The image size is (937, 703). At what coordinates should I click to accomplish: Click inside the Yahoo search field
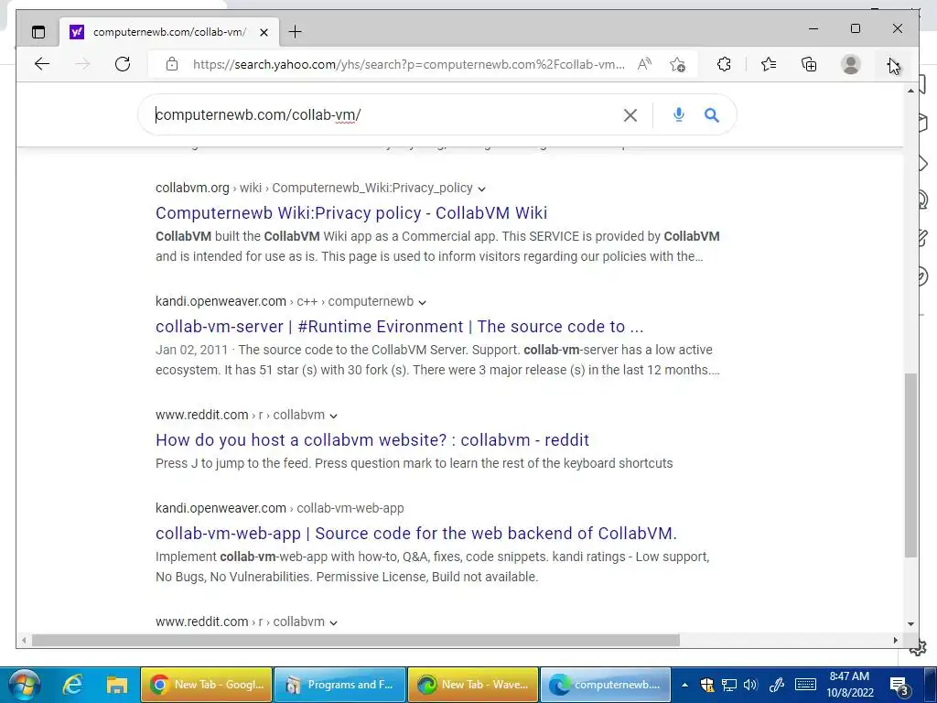click(x=382, y=114)
